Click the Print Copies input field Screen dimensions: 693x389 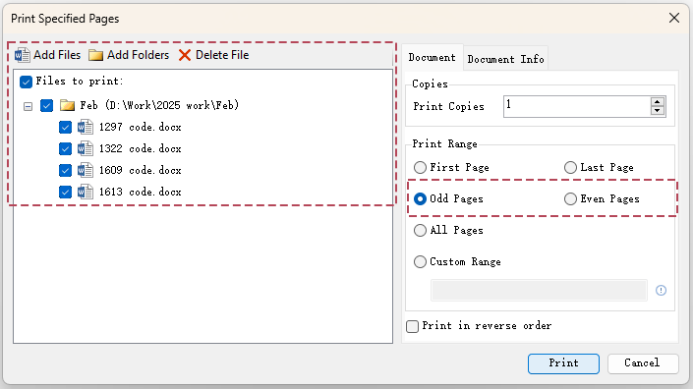pyautogui.click(x=577, y=106)
